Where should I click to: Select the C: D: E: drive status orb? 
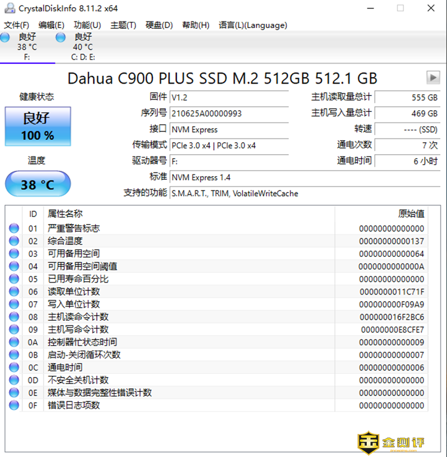(60, 38)
